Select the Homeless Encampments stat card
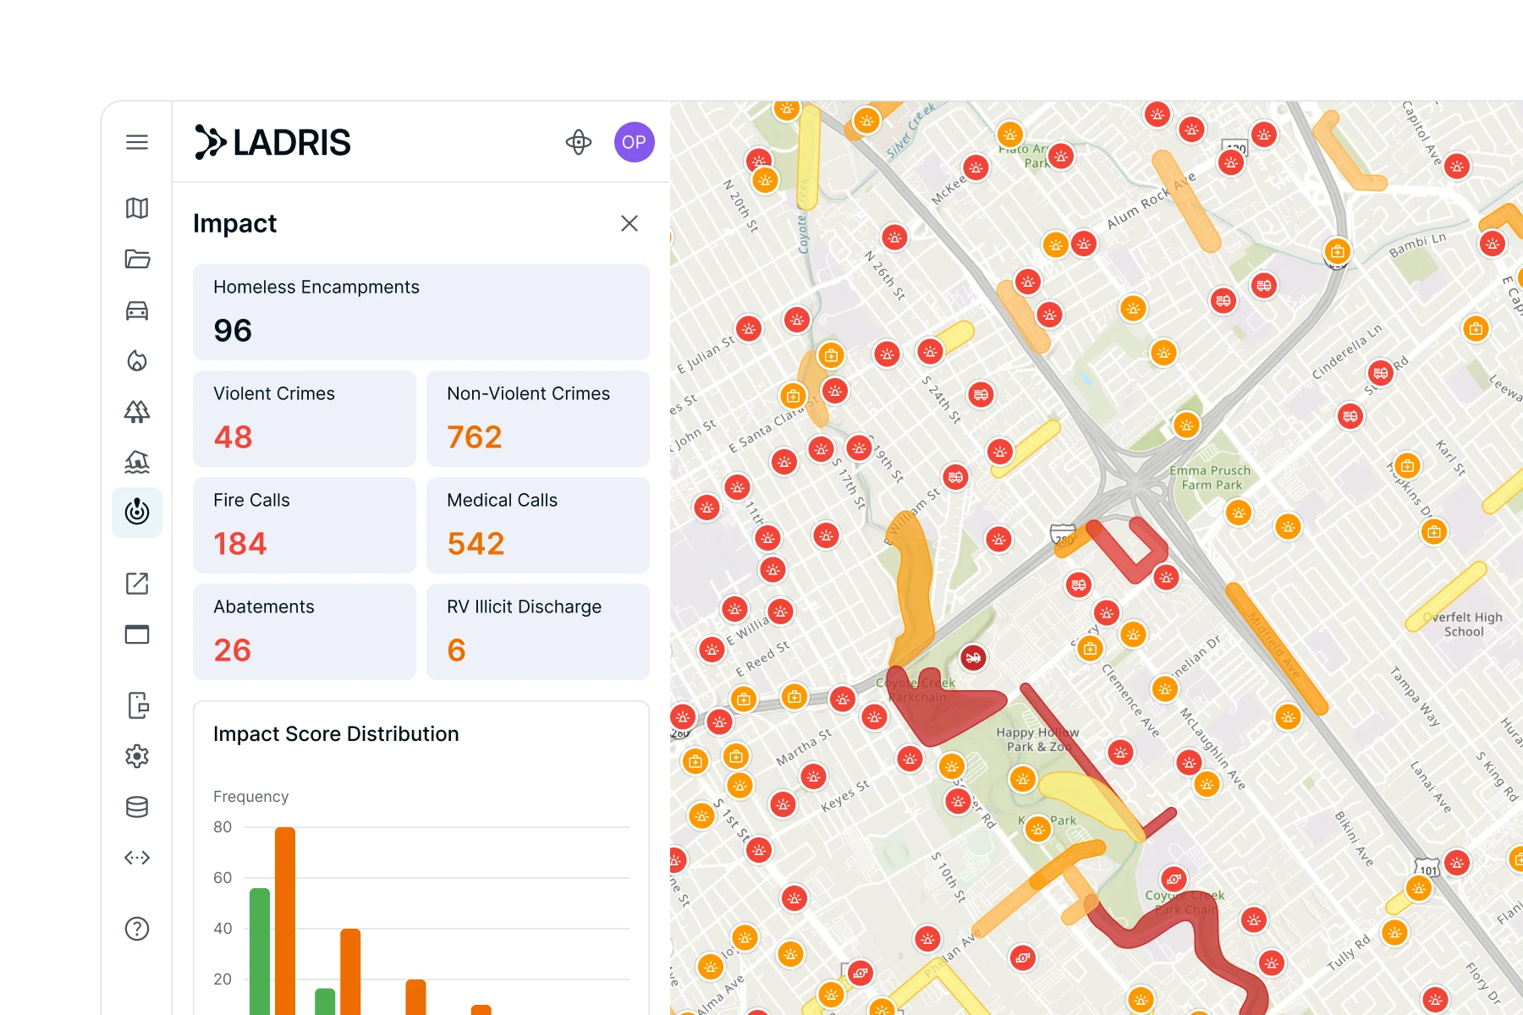1523x1015 pixels. [x=421, y=311]
